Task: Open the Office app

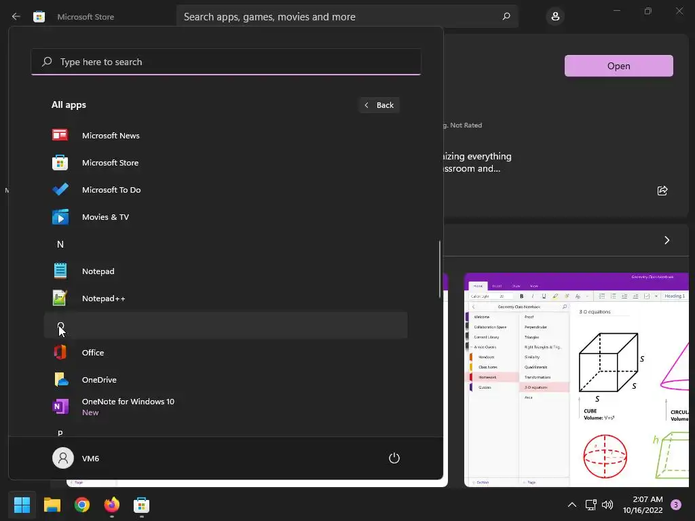Action: coord(225,353)
